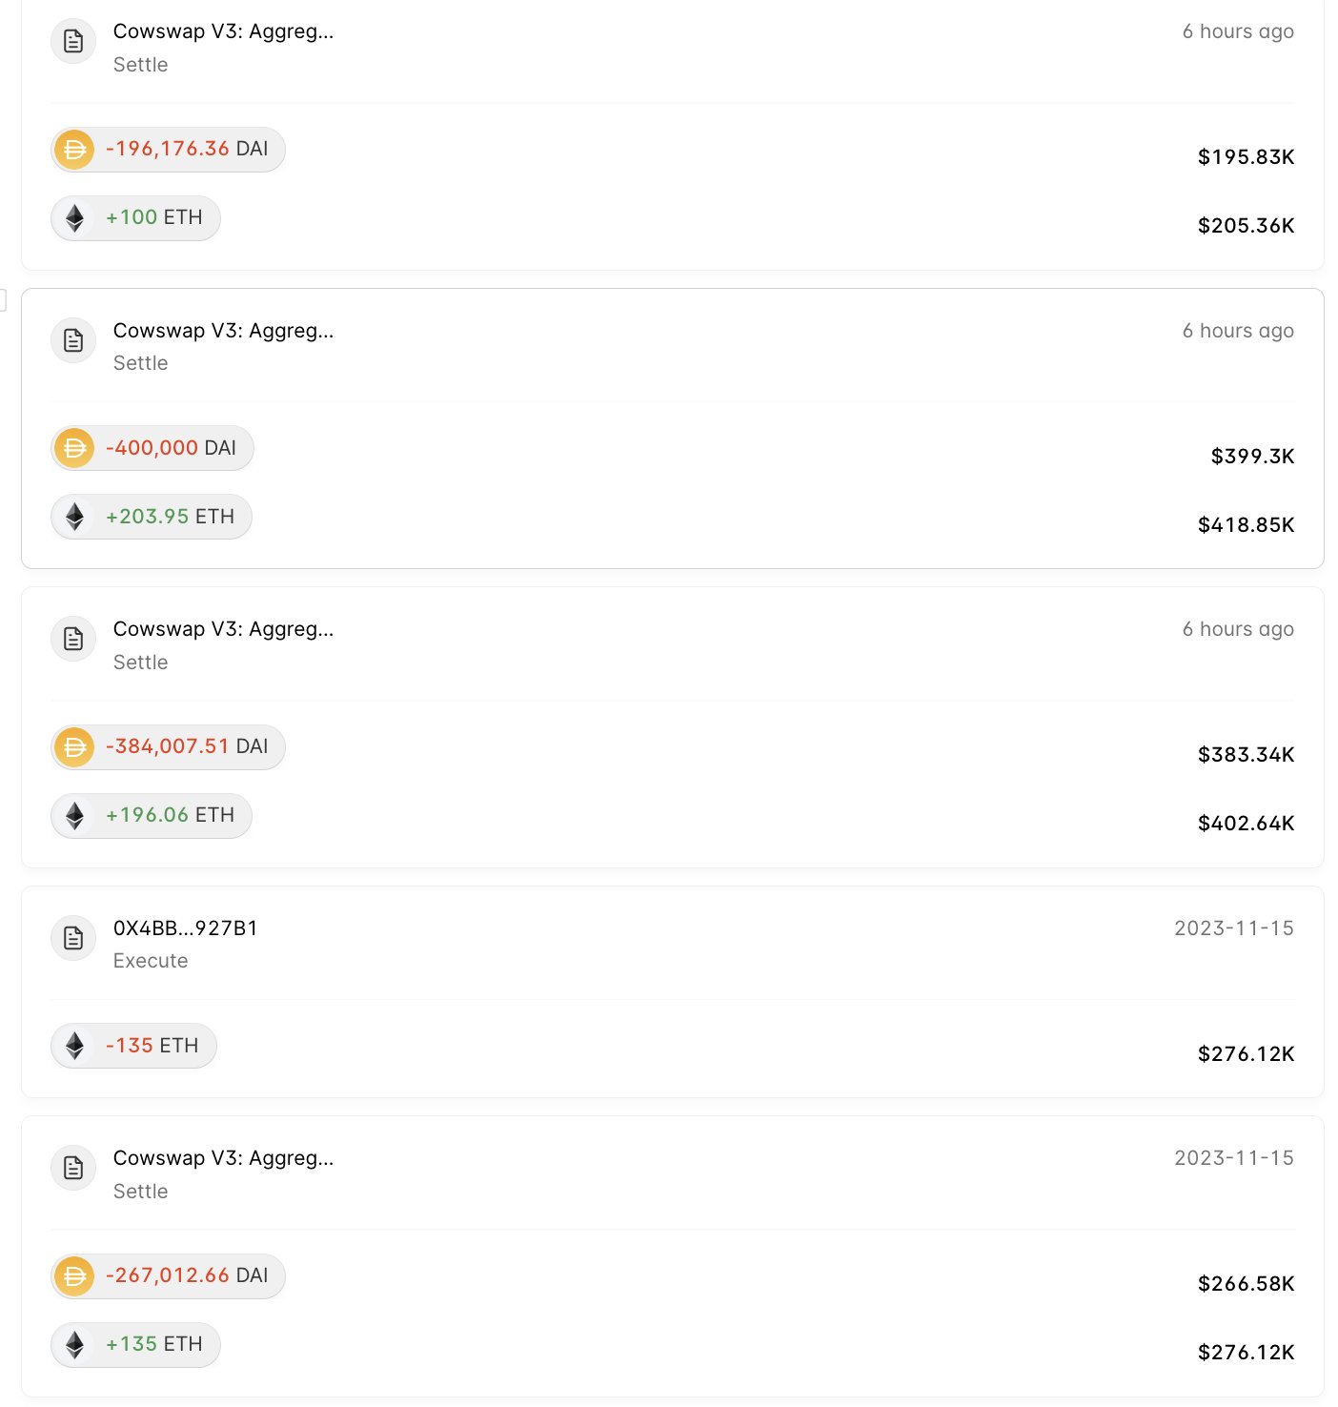This screenshot has width=1338, height=1407.
Task: Click the ETH icon beside +203.95 ETH
Action: [x=74, y=517]
